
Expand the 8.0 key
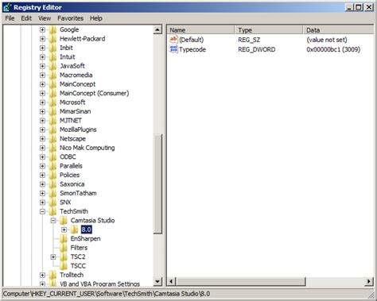pos(64,230)
